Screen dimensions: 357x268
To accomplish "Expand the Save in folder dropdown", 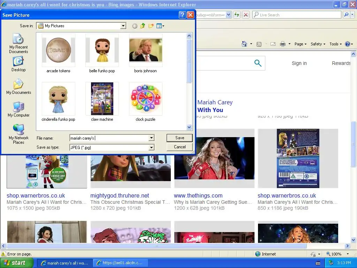I will click(x=123, y=26).
